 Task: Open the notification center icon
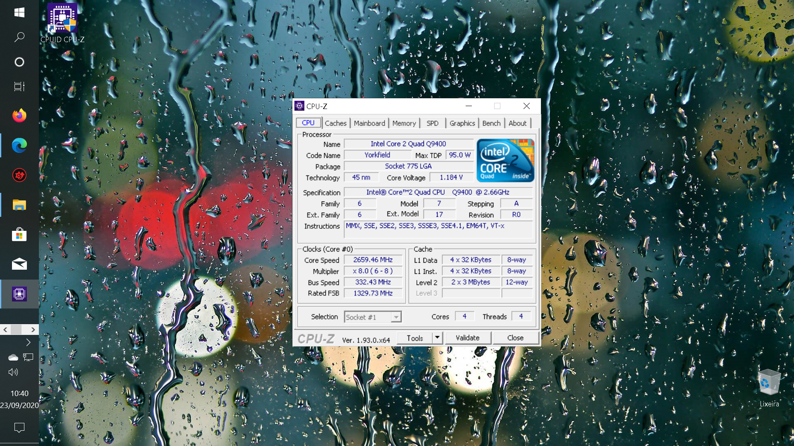pyautogui.click(x=19, y=427)
